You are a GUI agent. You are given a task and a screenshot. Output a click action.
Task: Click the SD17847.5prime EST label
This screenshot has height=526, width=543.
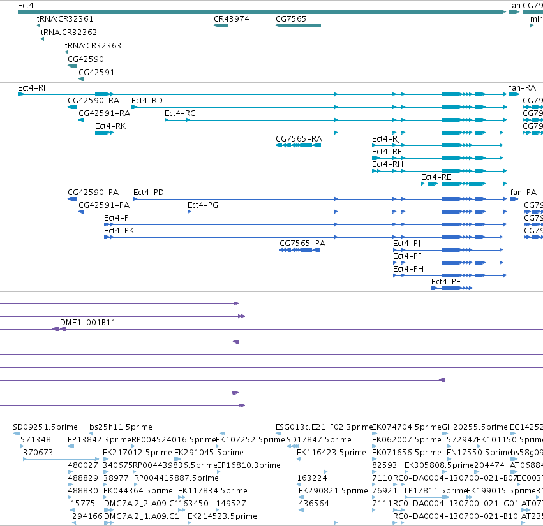pyautogui.click(x=319, y=440)
